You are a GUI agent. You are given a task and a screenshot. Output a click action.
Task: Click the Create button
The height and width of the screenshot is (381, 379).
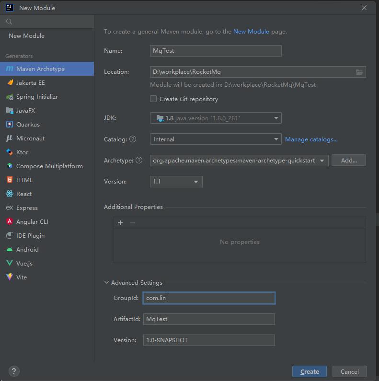coord(310,371)
